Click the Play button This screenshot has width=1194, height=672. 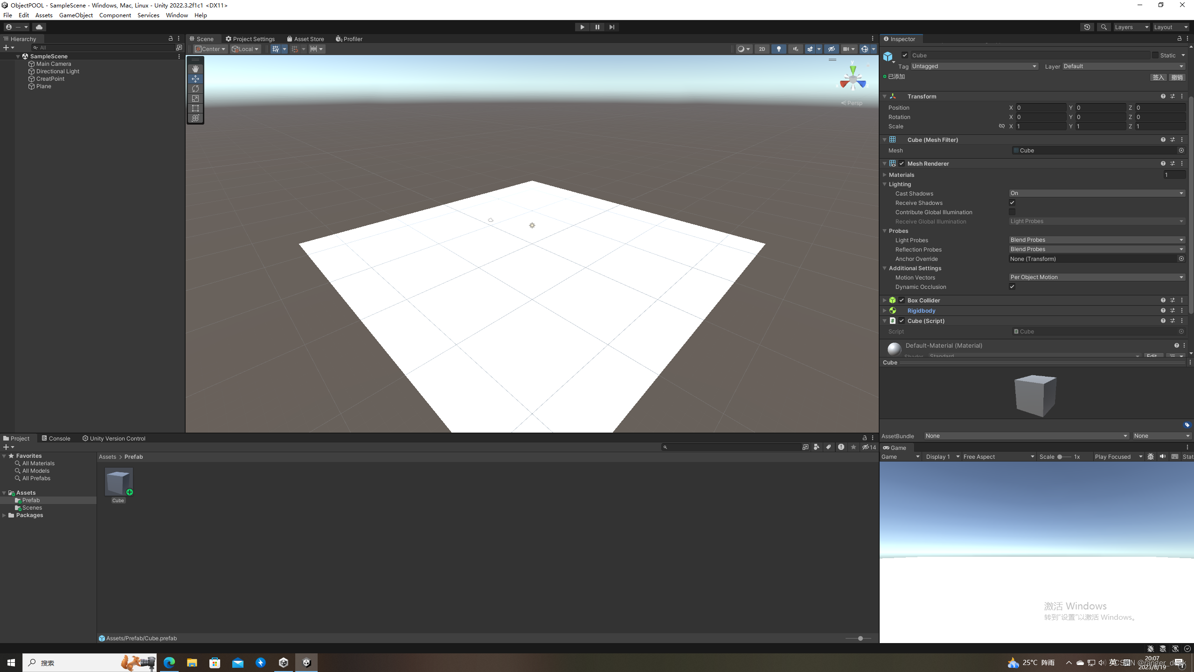tap(582, 27)
